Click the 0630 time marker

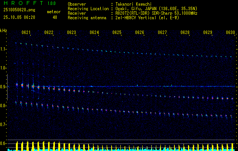pyautogui.click(x=230, y=33)
